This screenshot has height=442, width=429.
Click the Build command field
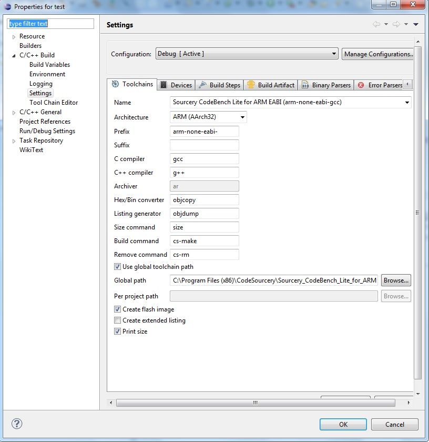[204, 241]
